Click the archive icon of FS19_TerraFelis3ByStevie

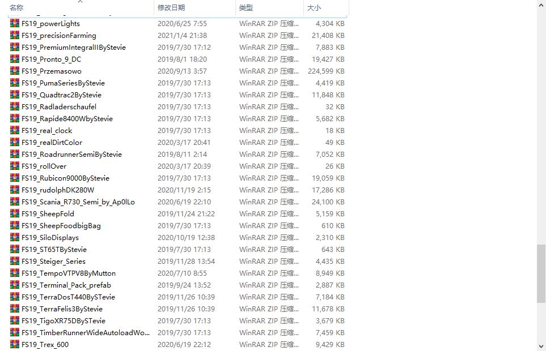point(15,309)
